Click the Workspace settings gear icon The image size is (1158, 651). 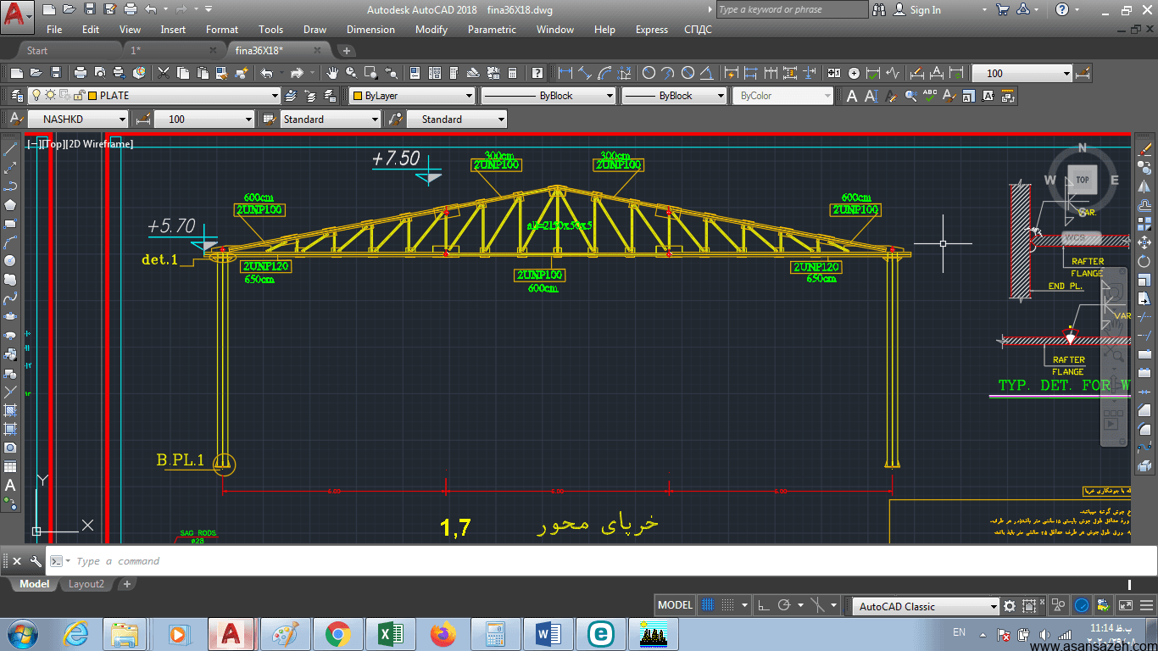click(1009, 606)
